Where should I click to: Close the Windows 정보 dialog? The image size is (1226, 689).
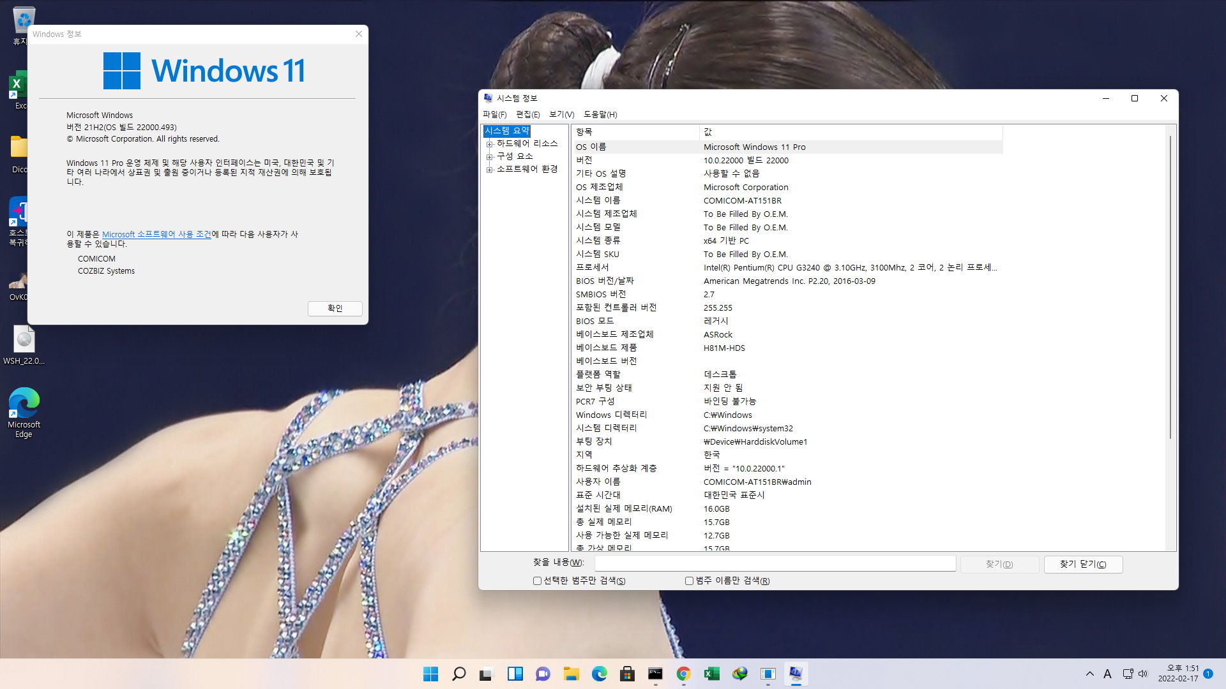(x=358, y=34)
